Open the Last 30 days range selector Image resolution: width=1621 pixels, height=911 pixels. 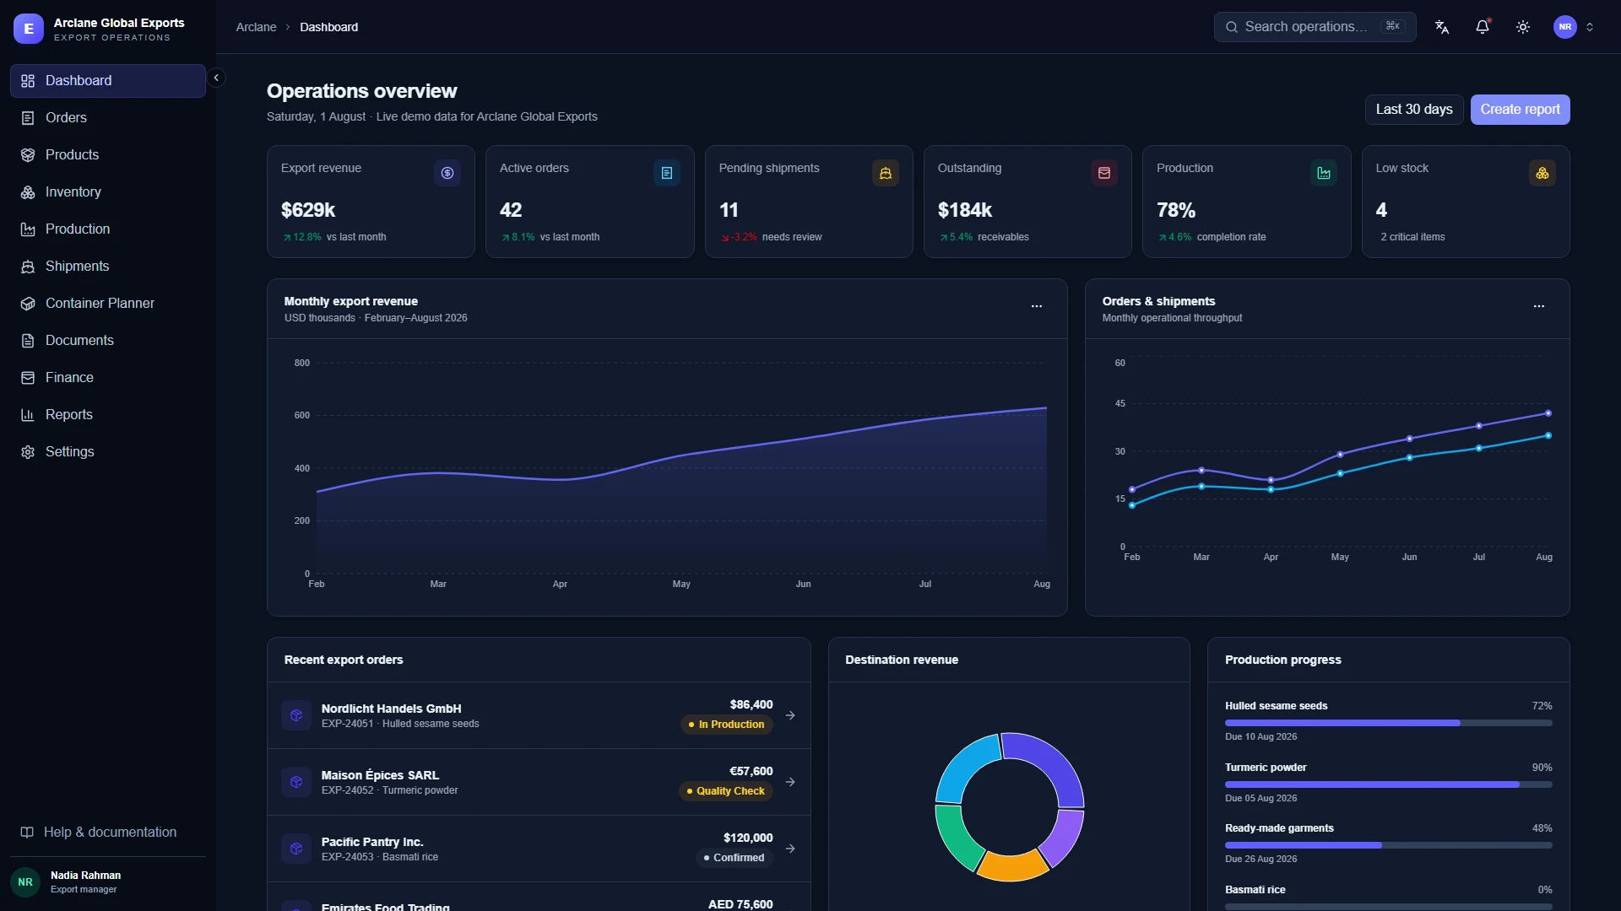pos(1414,110)
